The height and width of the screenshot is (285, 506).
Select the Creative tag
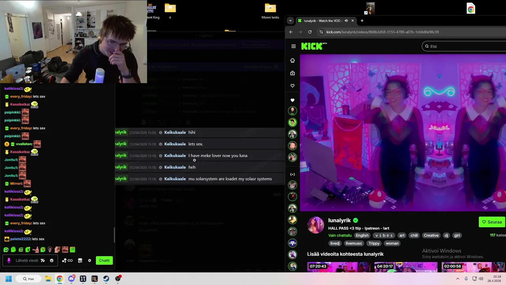[x=431, y=236]
